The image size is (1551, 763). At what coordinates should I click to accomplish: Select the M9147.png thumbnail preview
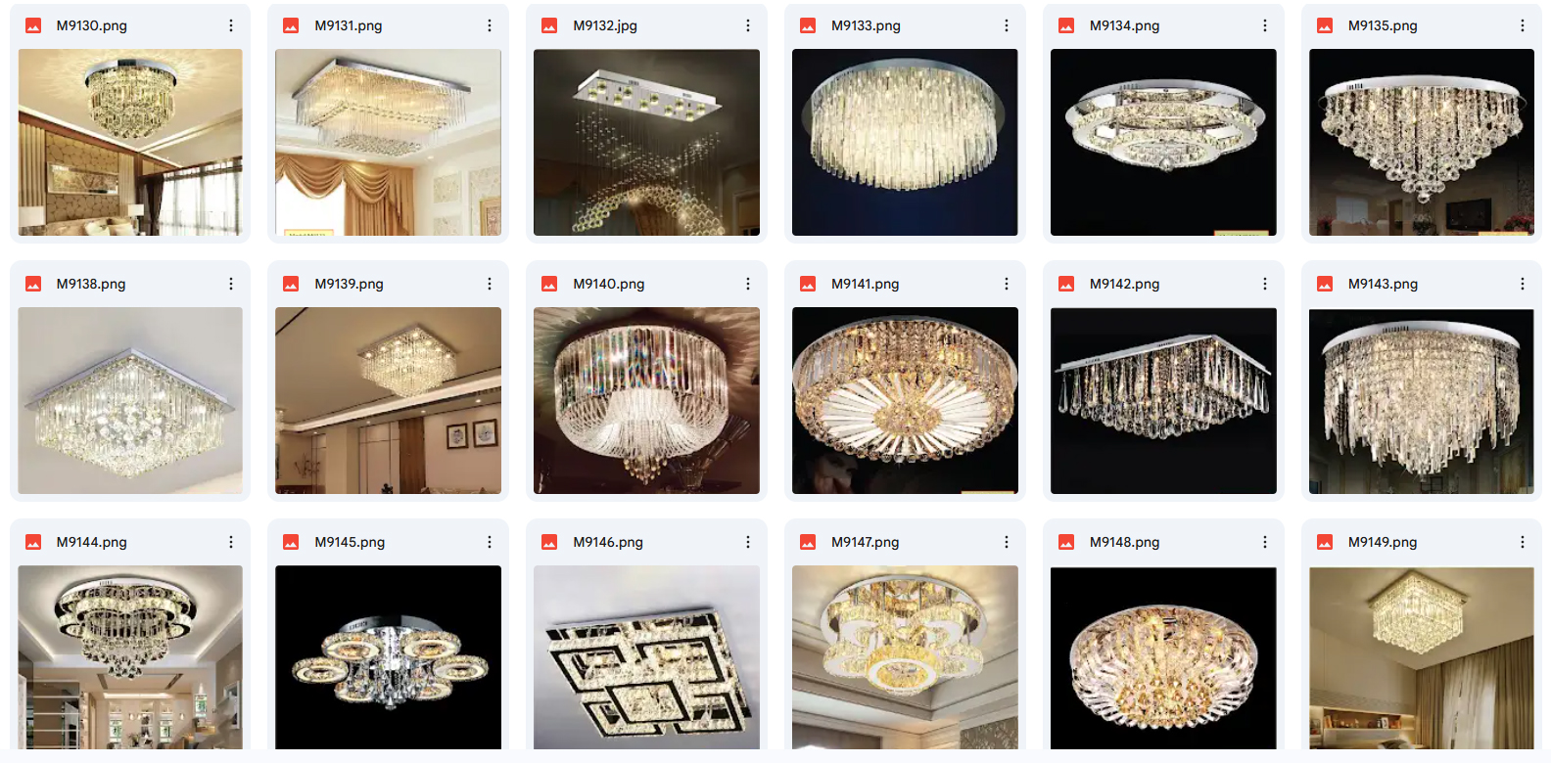tap(905, 657)
